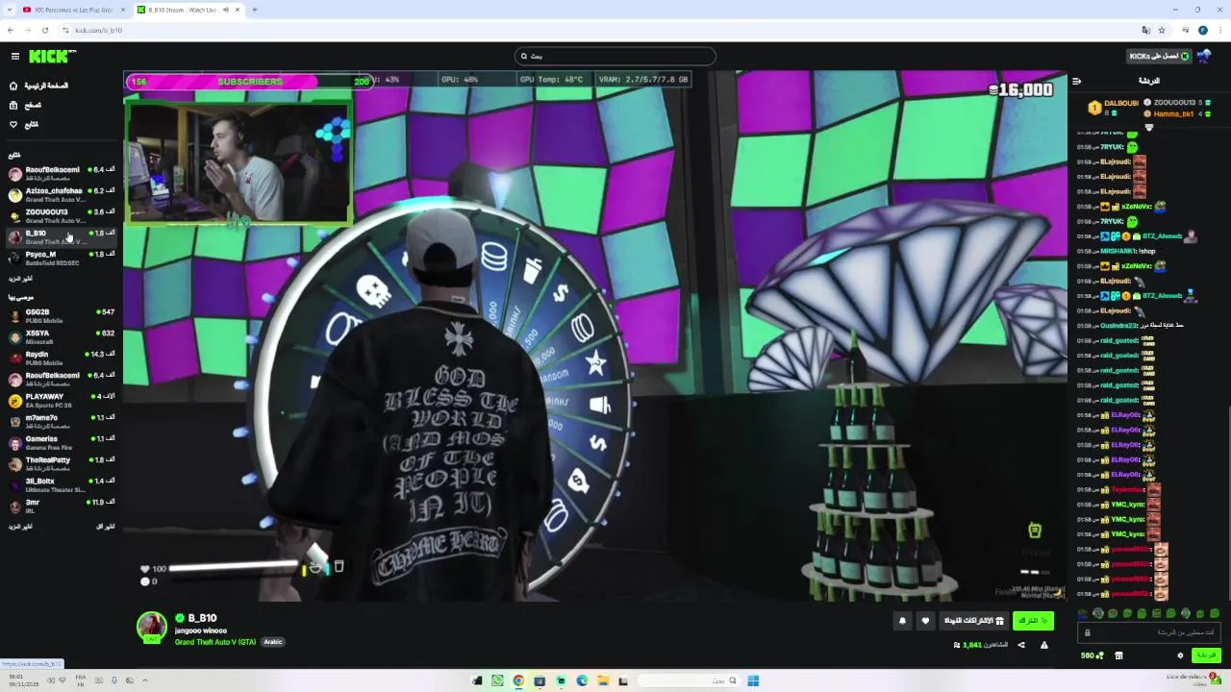Open the home page sidebar link
This screenshot has width=1231, height=692.
click(x=38, y=86)
